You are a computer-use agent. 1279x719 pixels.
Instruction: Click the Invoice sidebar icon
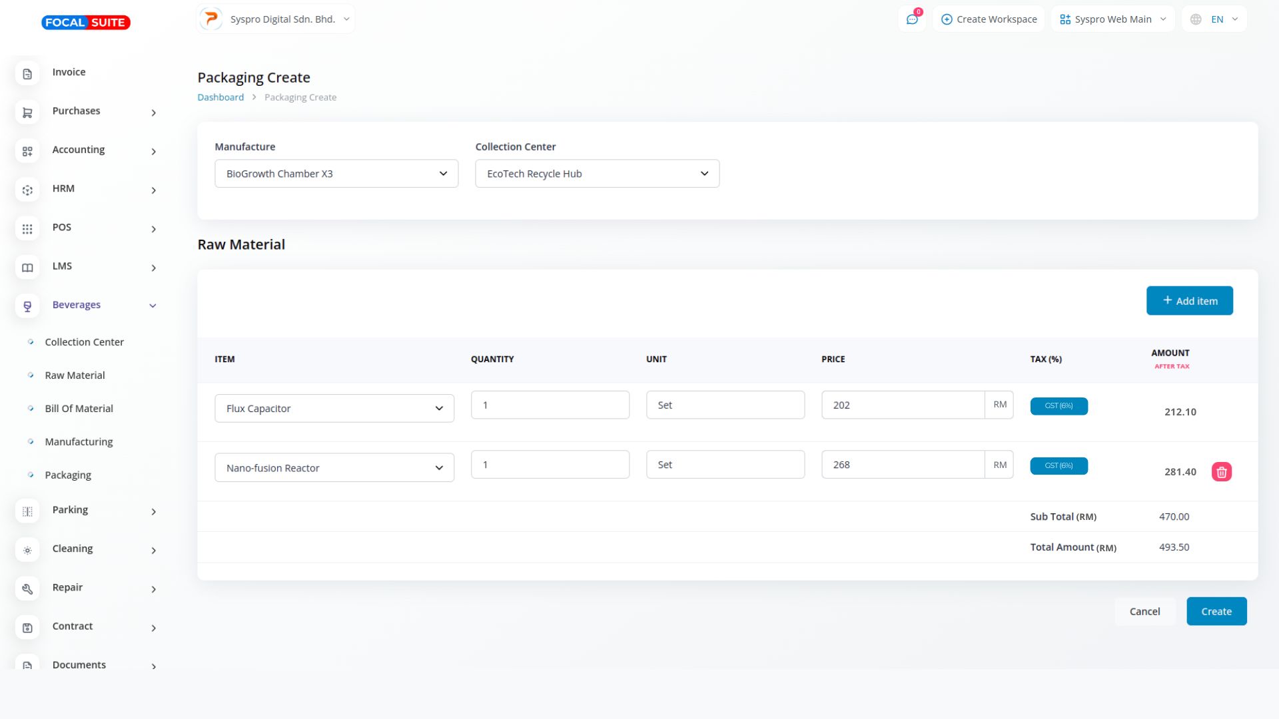point(27,74)
